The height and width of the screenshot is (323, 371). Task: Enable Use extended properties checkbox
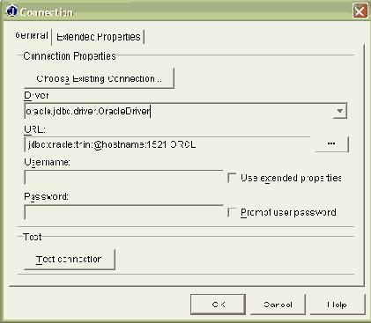[x=232, y=178]
